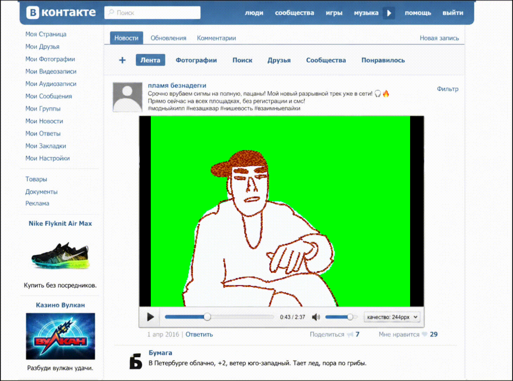
Task: Open сообщества in the header
Action: [x=295, y=13]
